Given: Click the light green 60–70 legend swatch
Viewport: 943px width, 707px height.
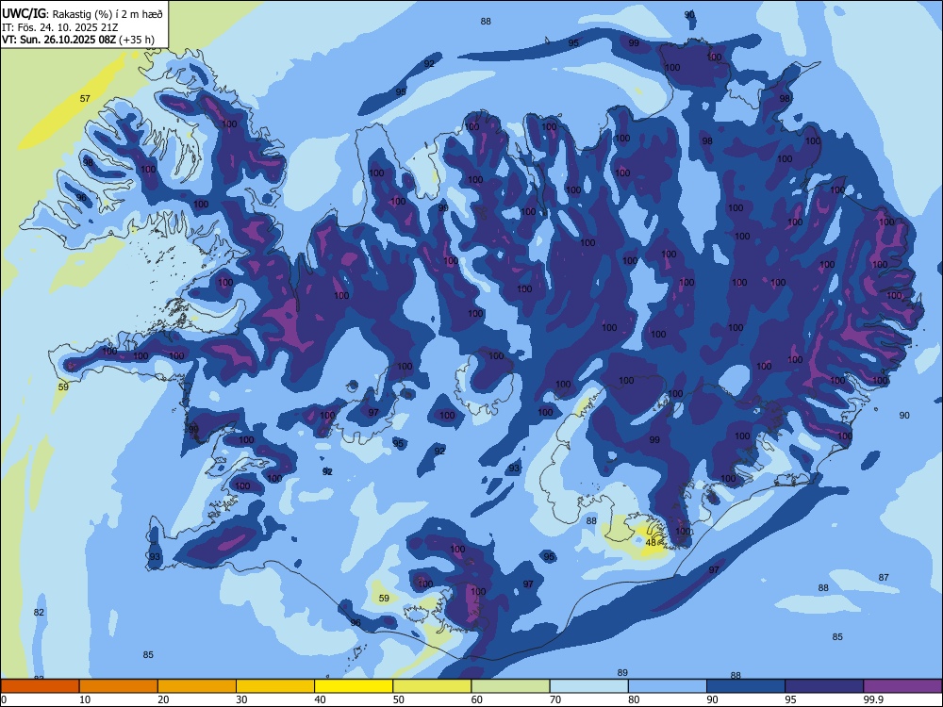Looking at the screenshot, I should (x=510, y=686).
